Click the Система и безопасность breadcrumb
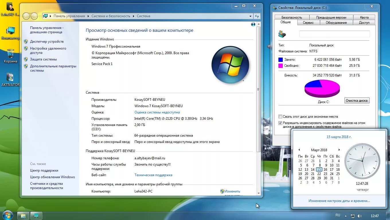390x220 pixels. (111, 16)
